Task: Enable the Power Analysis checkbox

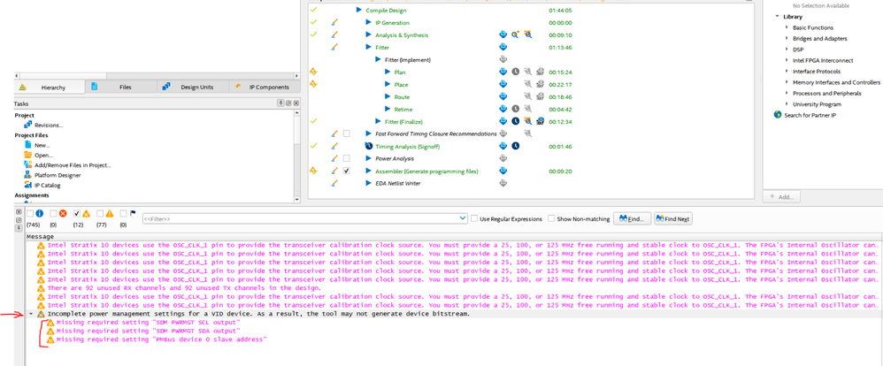Action: pyautogui.click(x=347, y=159)
